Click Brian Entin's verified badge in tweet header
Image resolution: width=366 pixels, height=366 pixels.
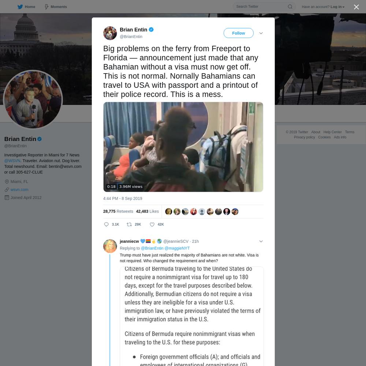[x=151, y=30]
